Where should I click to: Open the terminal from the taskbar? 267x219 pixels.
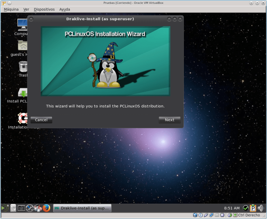tap(21, 208)
